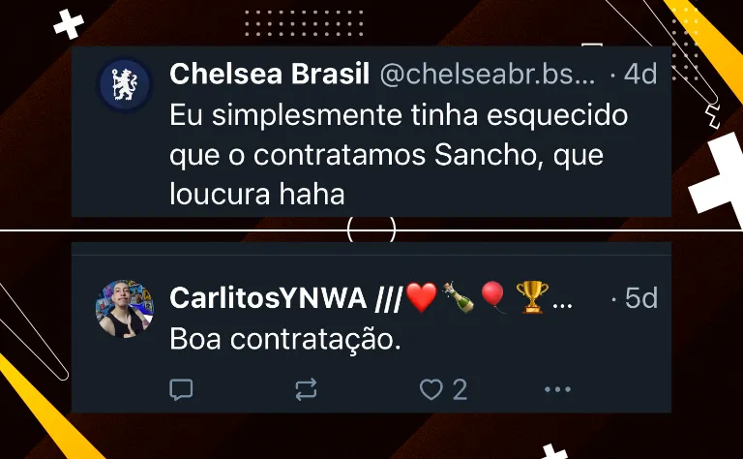Image resolution: width=743 pixels, height=459 pixels.
Task: Like the post with heart icon
Action: pos(431,389)
